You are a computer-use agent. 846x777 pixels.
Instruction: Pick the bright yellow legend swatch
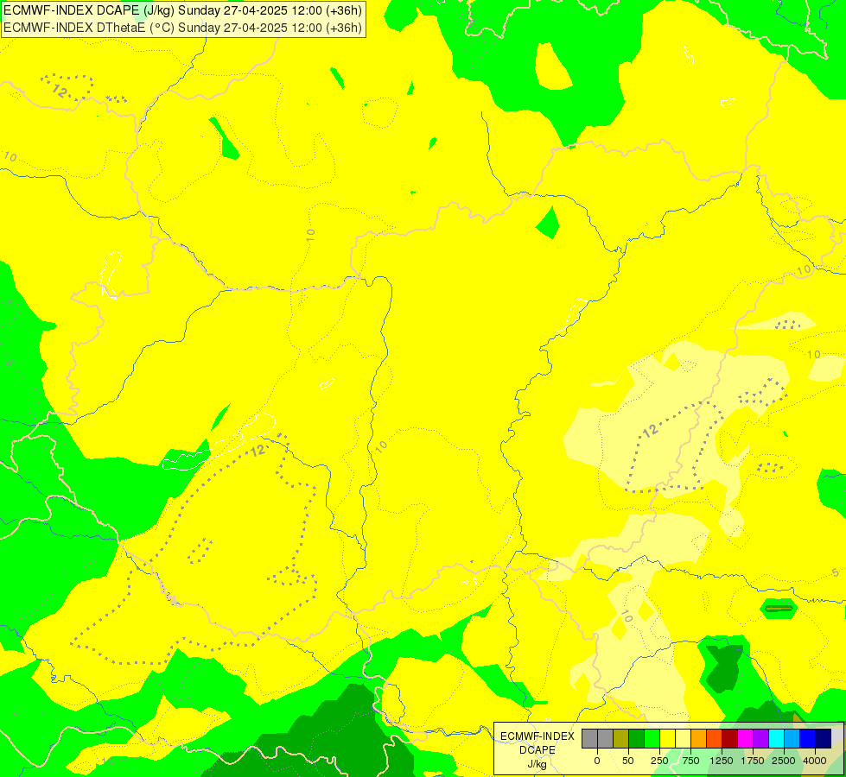667,738
